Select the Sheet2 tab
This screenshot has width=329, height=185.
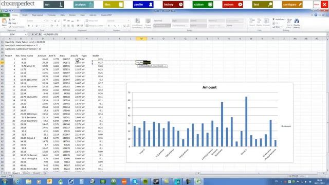(x=26, y=173)
